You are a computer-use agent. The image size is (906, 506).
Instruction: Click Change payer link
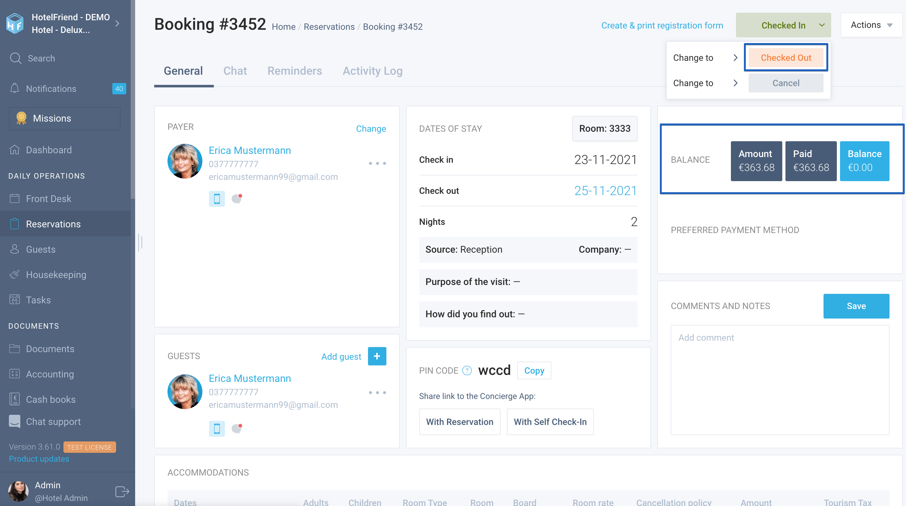point(371,129)
